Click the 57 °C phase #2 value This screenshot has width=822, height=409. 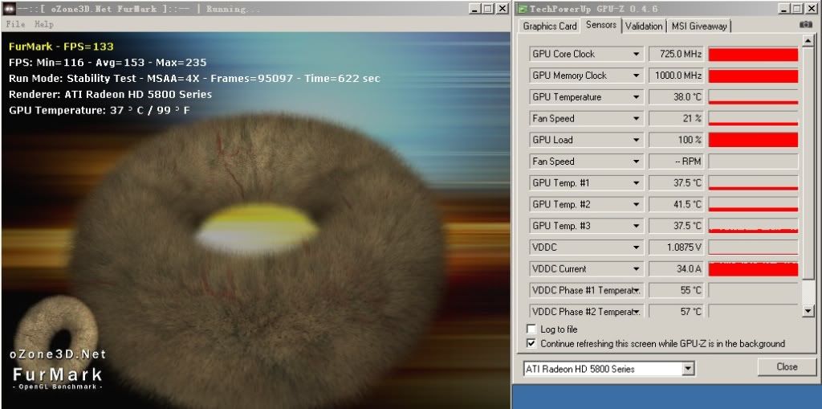pyautogui.click(x=676, y=311)
